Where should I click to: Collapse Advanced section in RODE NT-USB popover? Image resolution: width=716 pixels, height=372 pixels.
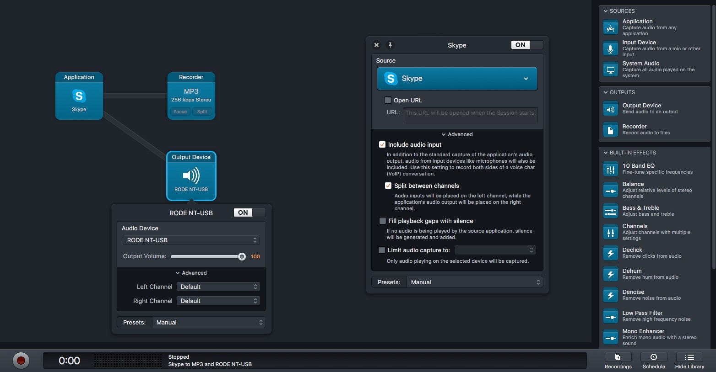pos(191,273)
